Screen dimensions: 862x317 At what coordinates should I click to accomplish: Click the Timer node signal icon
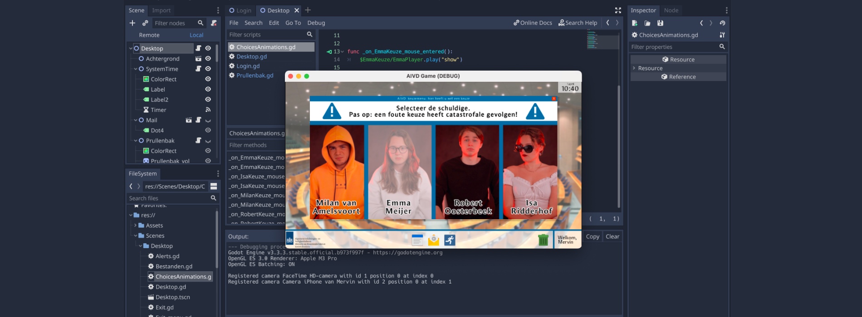click(x=208, y=110)
